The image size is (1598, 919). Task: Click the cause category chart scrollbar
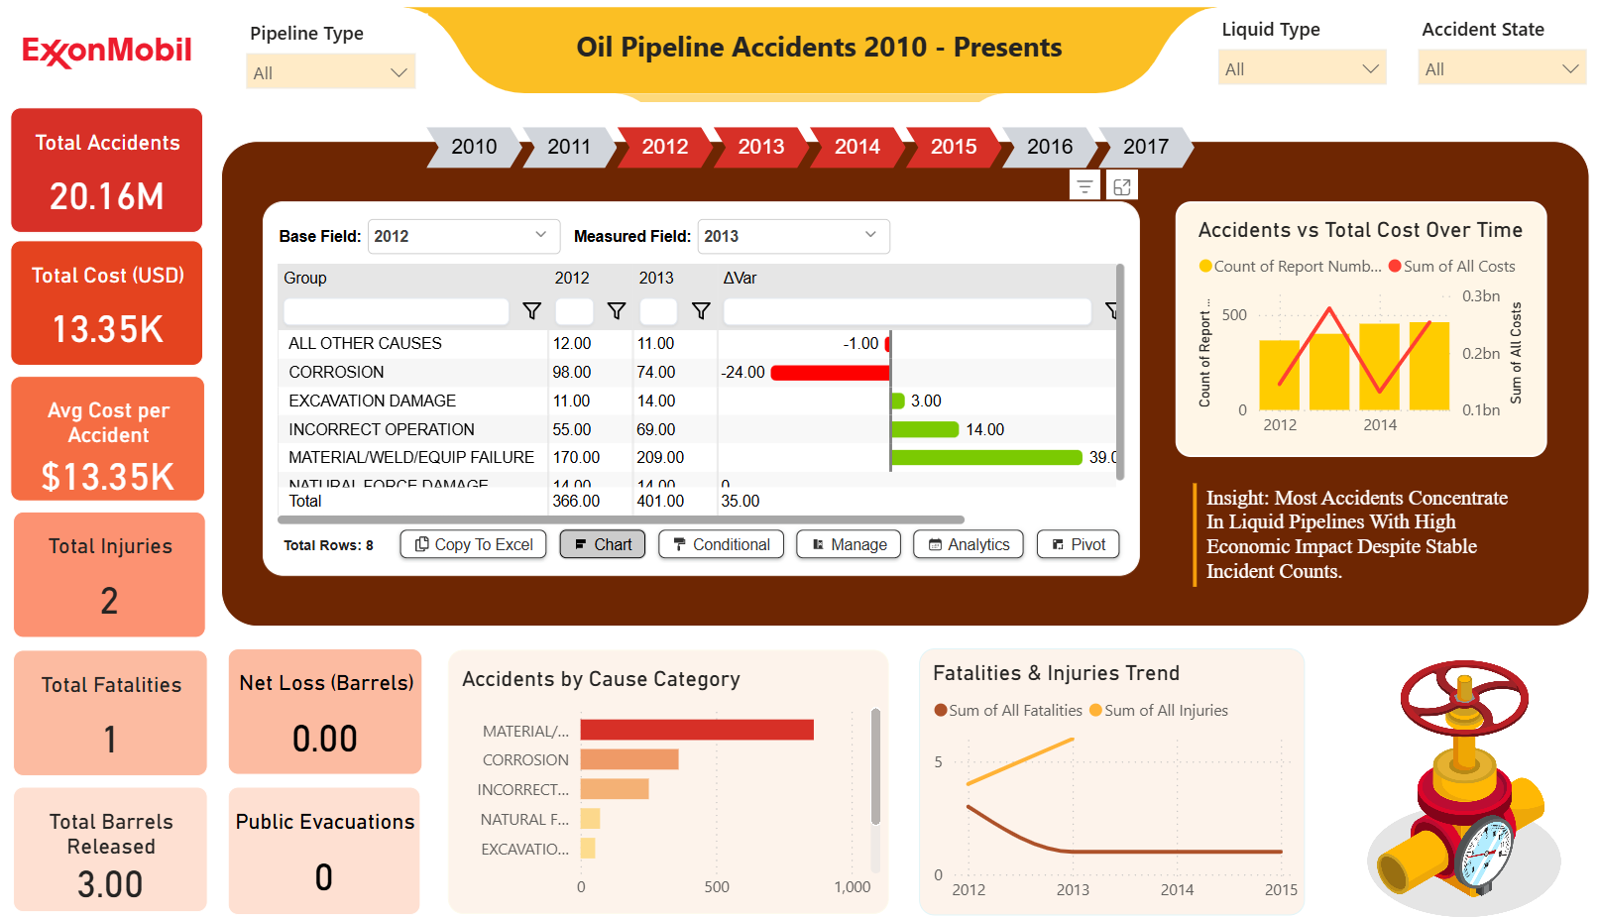[875, 766]
